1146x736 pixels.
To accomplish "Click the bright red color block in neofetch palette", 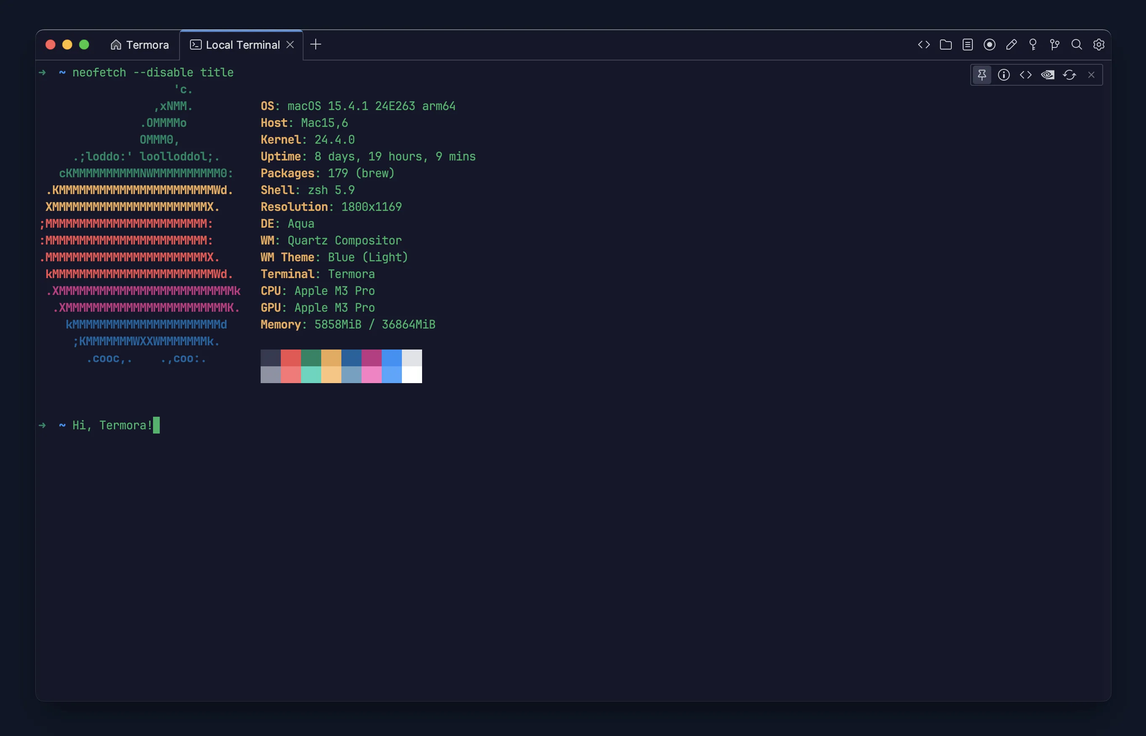I will point(290,375).
